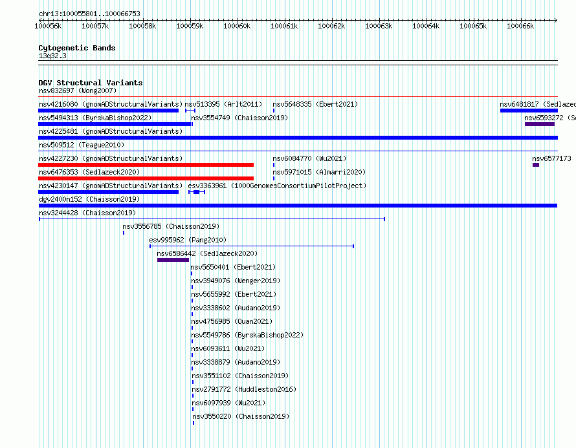This screenshot has width=576, height=448.
Task: Open nsv2791772 (Huddleston2016) variant
Action: pyautogui.click(x=244, y=389)
